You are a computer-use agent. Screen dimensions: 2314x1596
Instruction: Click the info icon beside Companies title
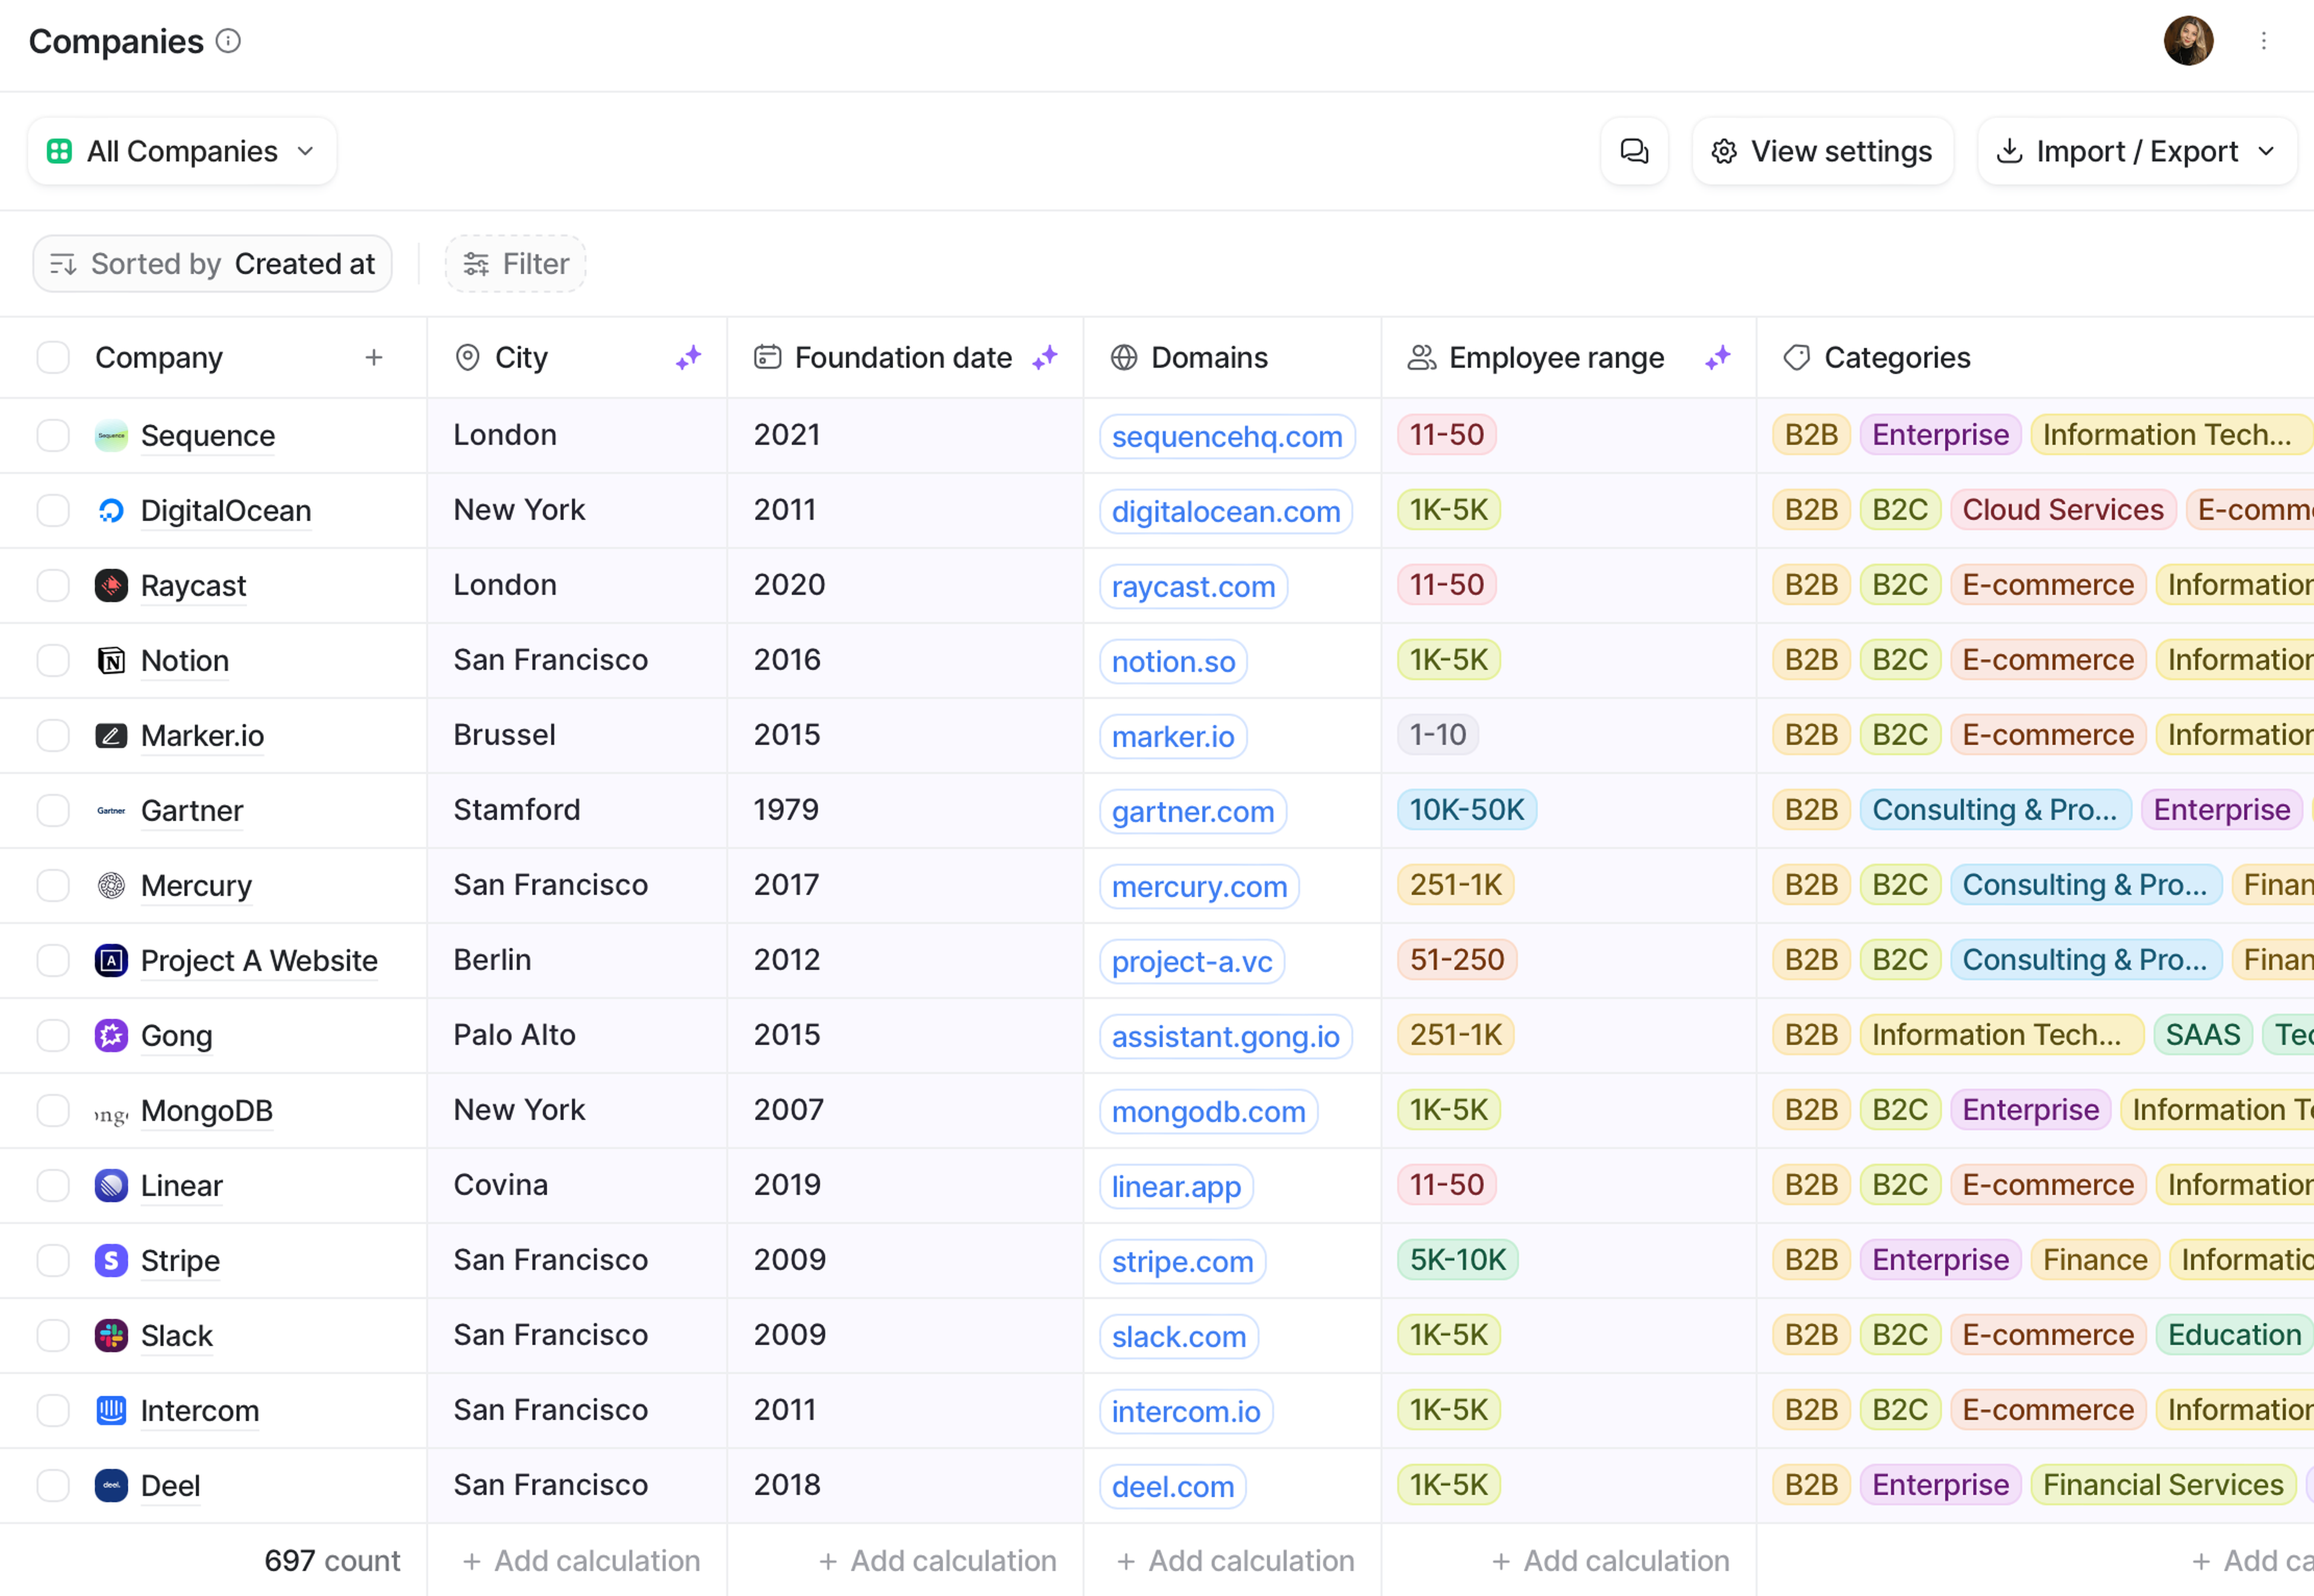point(228,41)
